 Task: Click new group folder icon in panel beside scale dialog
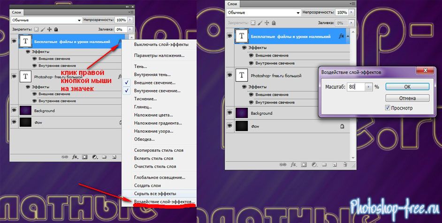325,164
